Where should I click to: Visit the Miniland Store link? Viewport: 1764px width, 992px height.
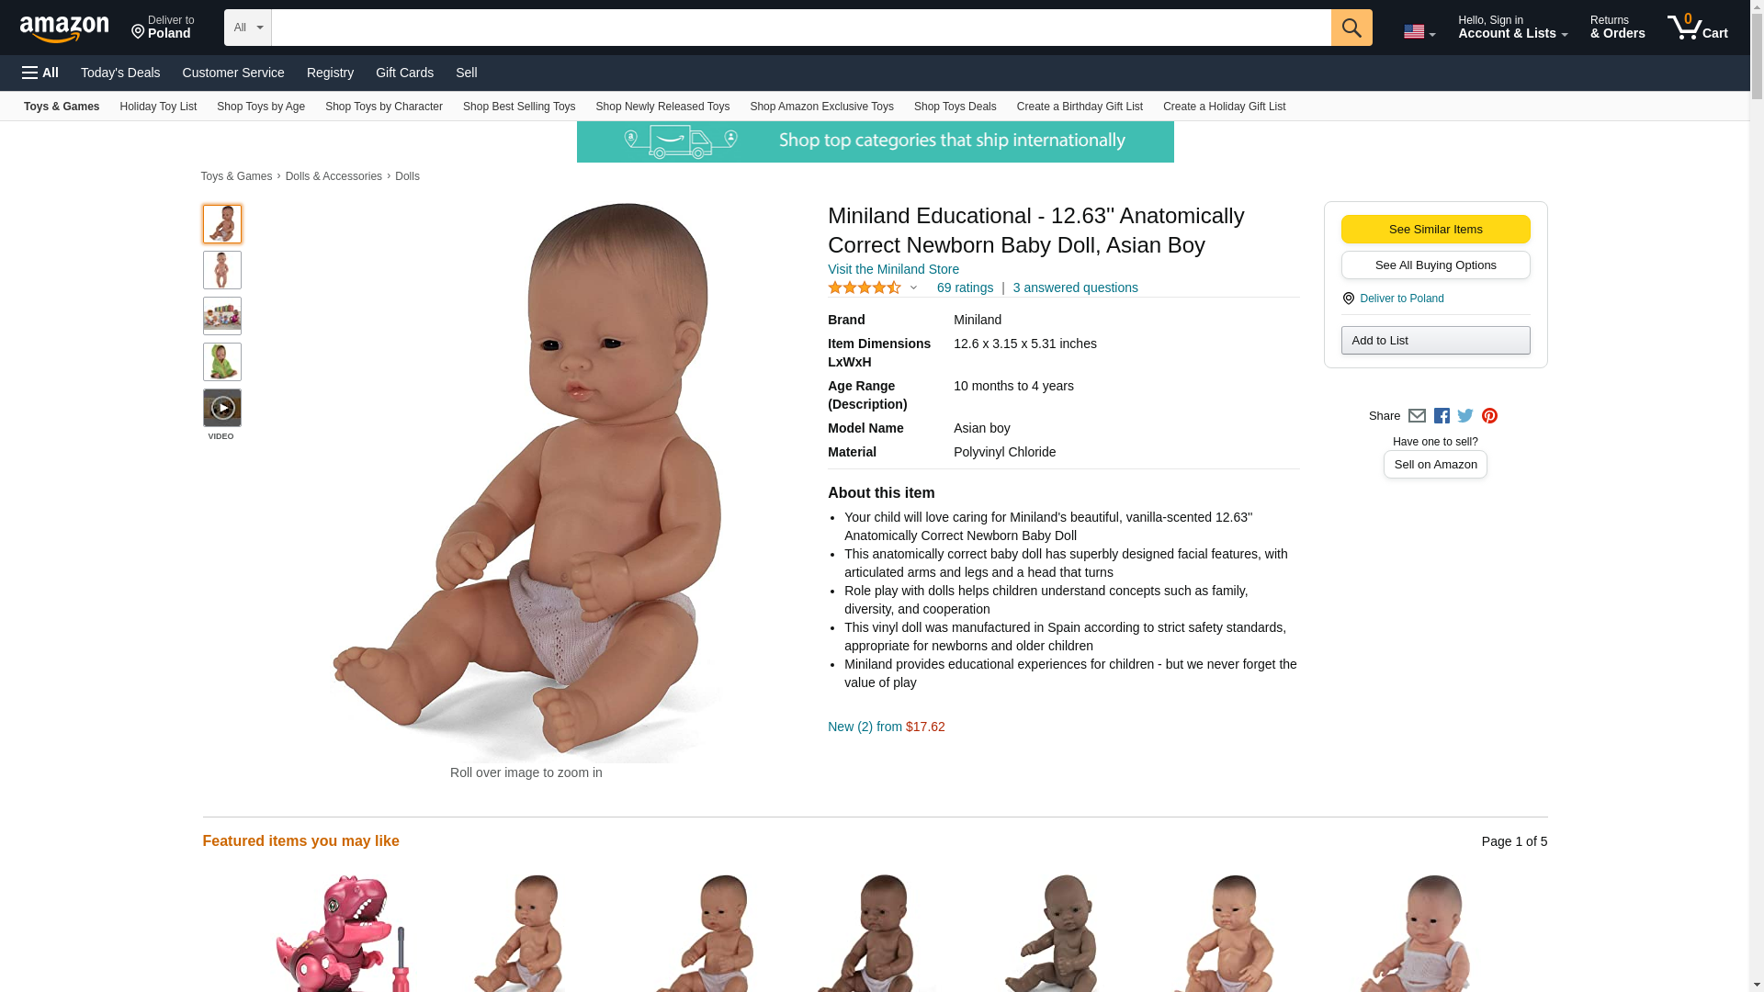point(893,269)
